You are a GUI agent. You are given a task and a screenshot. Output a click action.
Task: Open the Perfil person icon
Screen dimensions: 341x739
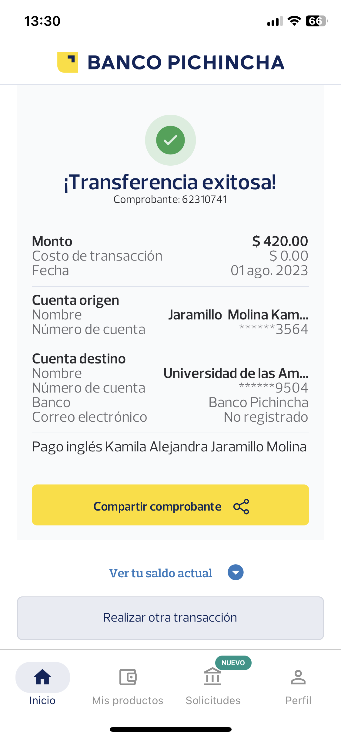point(298,677)
